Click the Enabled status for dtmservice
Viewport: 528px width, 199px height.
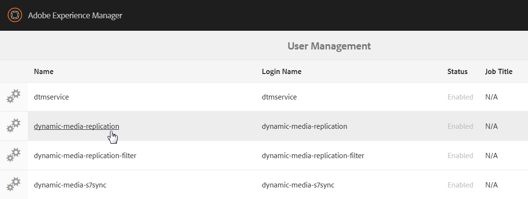point(460,97)
